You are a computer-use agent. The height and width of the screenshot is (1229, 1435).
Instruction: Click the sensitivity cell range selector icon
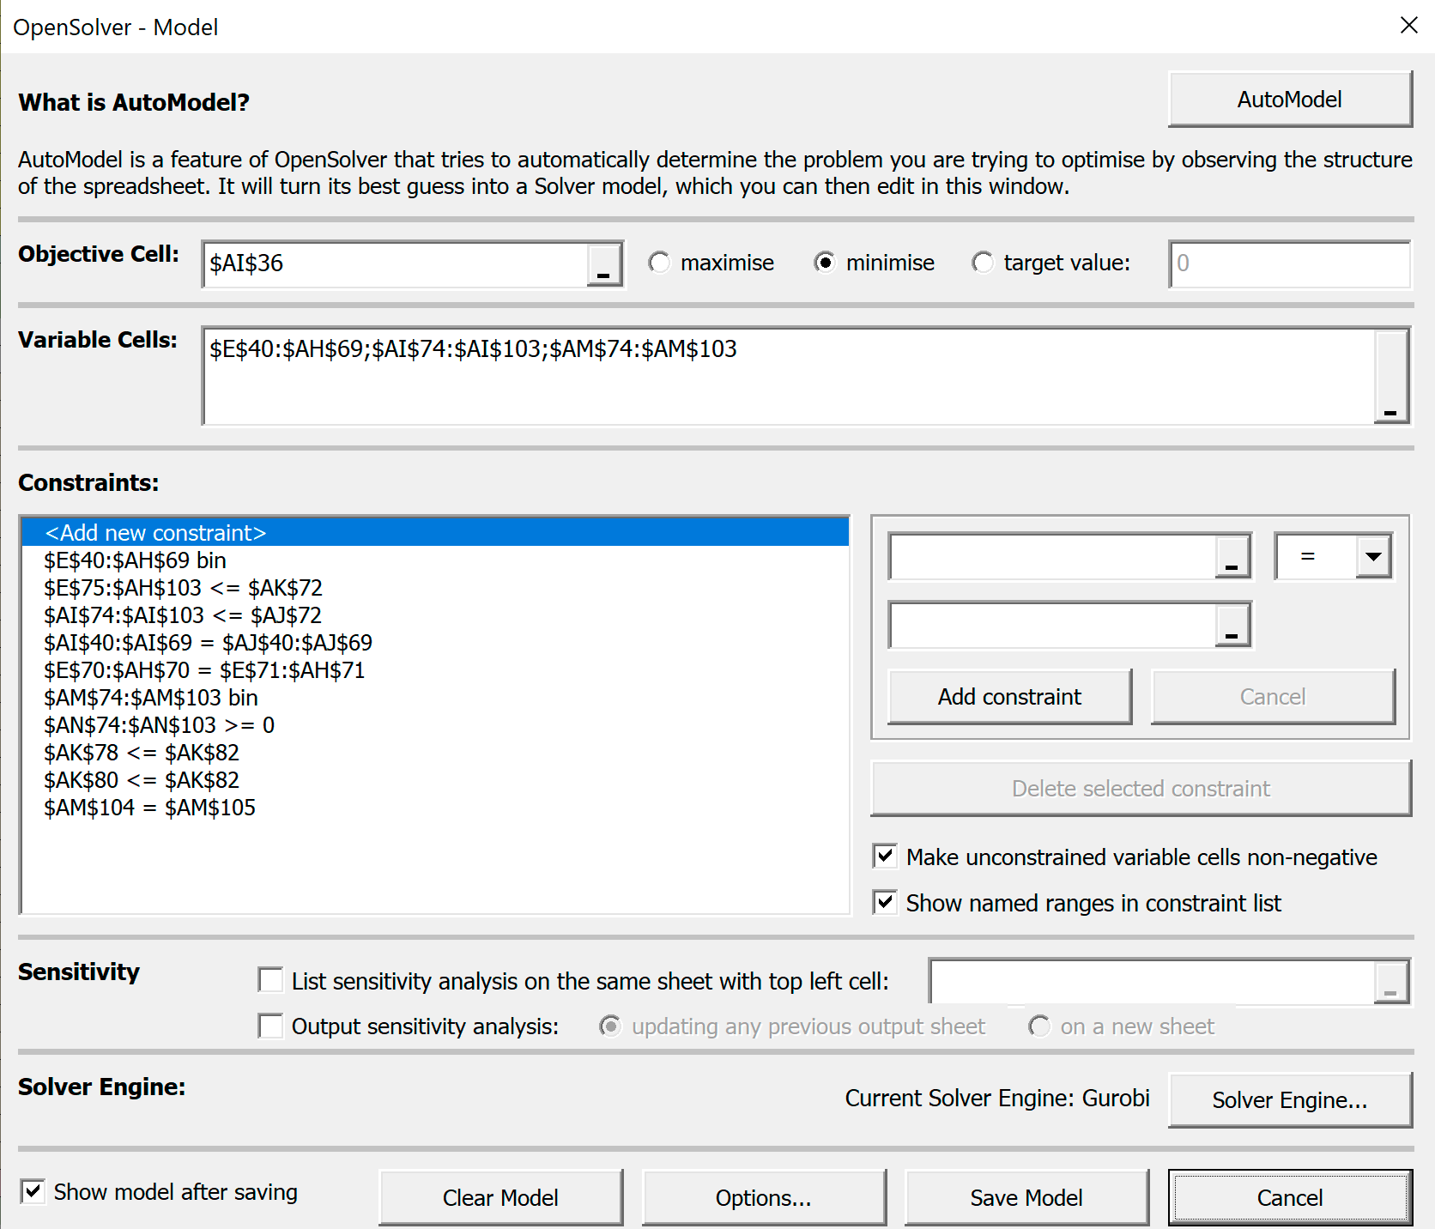pos(1391,982)
